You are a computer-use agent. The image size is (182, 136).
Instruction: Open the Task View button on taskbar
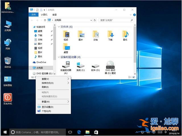tap(70, 132)
